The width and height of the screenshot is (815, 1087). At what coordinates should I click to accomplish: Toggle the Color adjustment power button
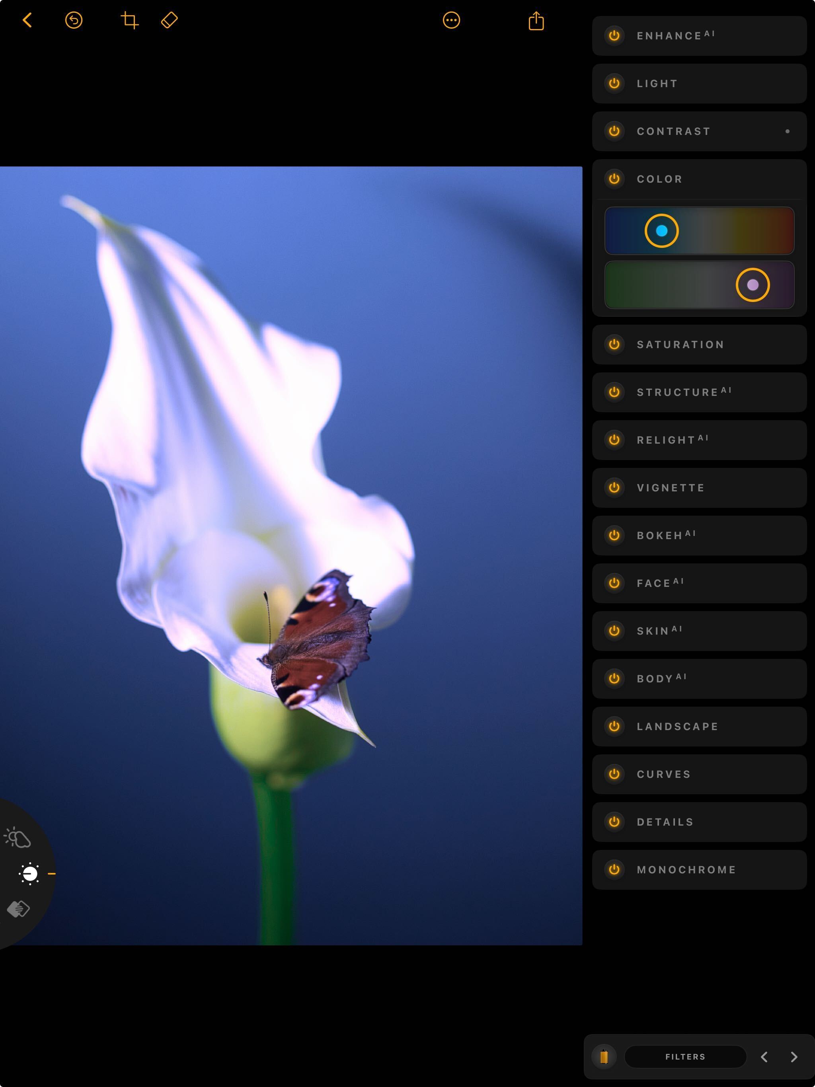tap(614, 179)
